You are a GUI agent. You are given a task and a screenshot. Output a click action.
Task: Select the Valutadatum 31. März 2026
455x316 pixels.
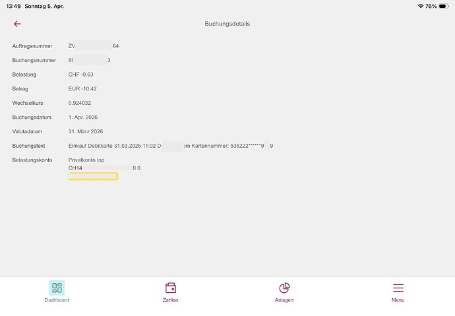pyautogui.click(x=86, y=131)
